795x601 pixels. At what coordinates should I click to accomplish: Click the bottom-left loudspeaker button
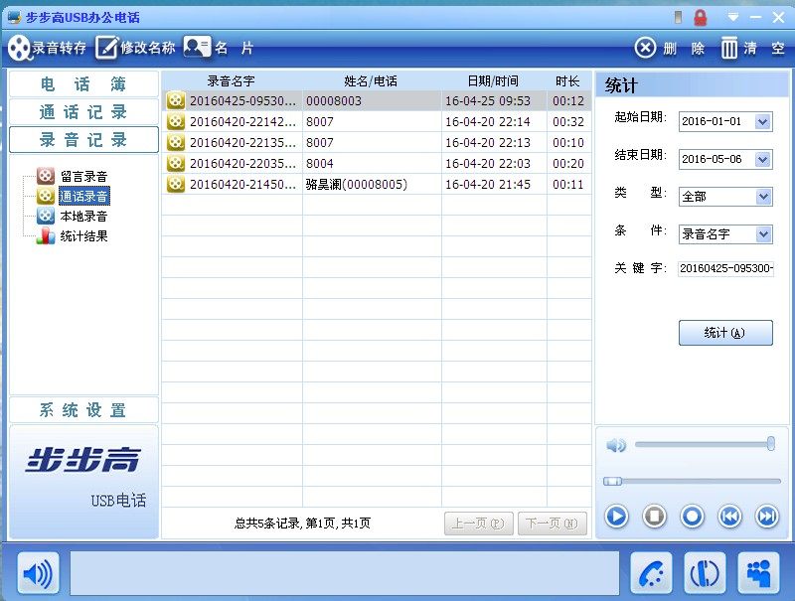(38, 573)
